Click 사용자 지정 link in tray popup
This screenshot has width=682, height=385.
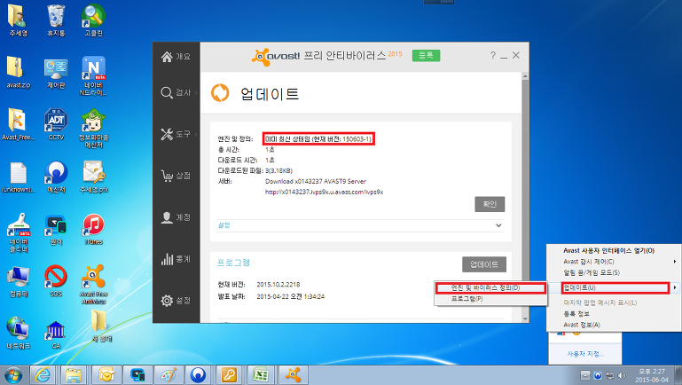585,354
